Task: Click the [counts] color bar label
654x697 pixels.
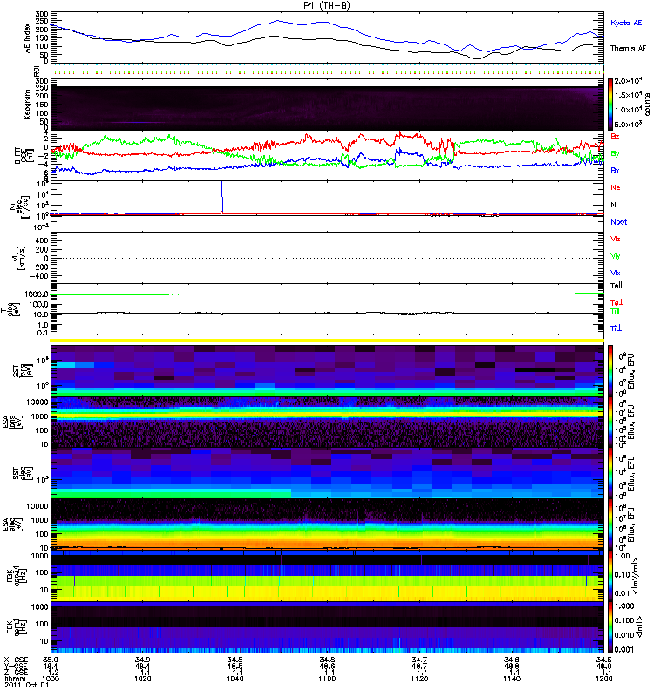Action: [648, 105]
